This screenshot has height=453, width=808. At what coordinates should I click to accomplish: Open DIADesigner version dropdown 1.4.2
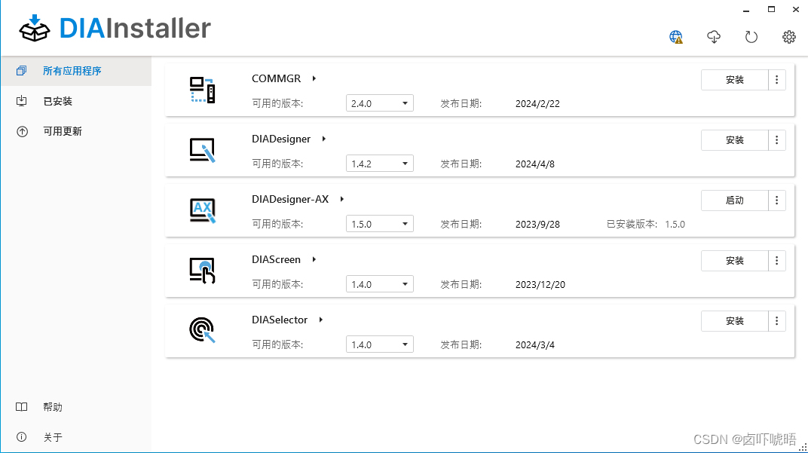click(x=380, y=164)
